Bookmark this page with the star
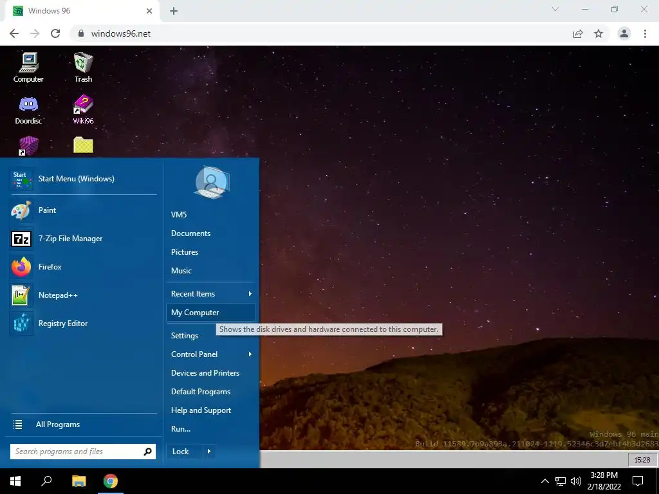Viewport: 659px width, 494px height. point(599,33)
